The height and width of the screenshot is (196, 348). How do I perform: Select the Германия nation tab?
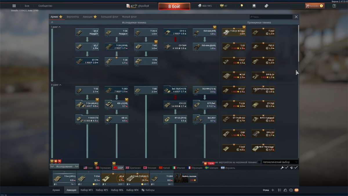tap(103, 168)
